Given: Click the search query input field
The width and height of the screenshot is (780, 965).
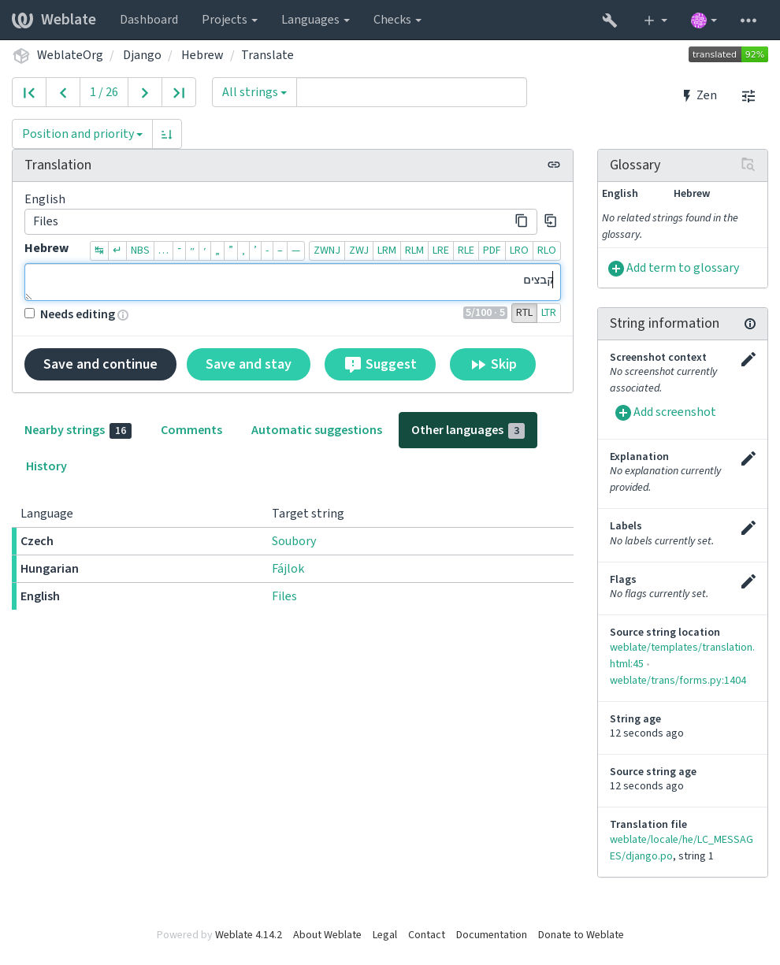Looking at the screenshot, I should (411, 92).
